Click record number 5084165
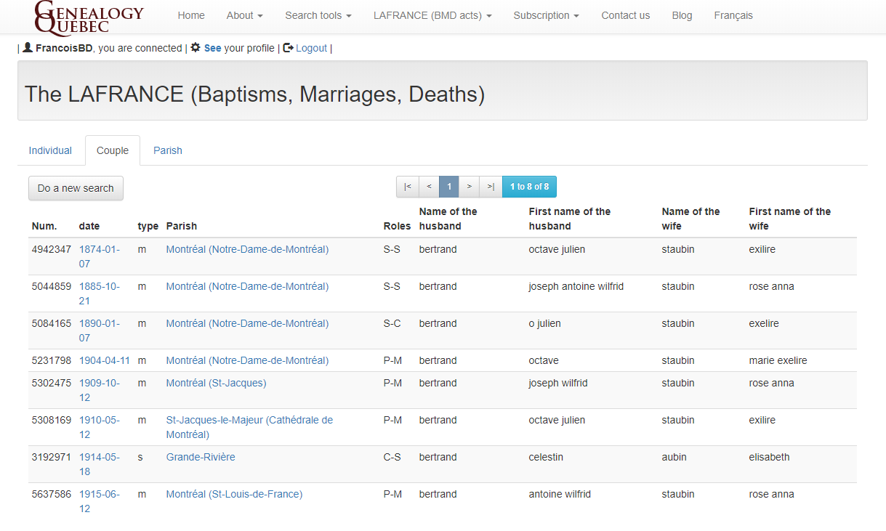The width and height of the screenshot is (886, 531). pos(52,323)
